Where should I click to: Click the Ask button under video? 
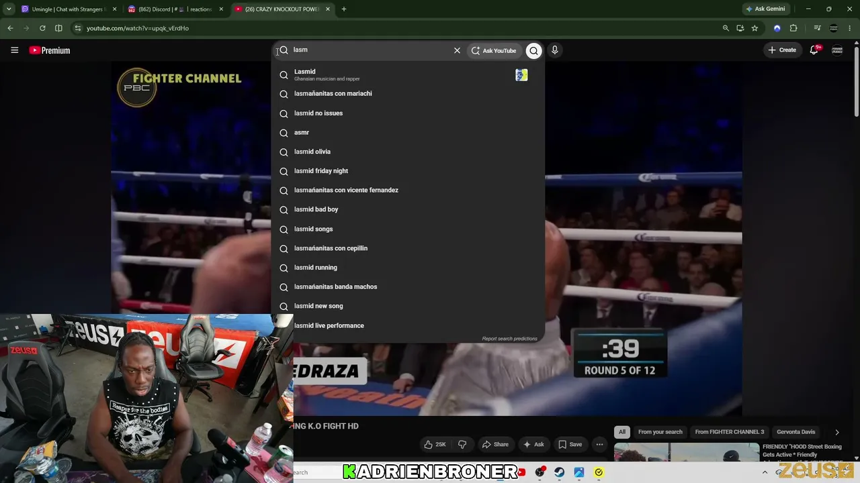(534, 444)
